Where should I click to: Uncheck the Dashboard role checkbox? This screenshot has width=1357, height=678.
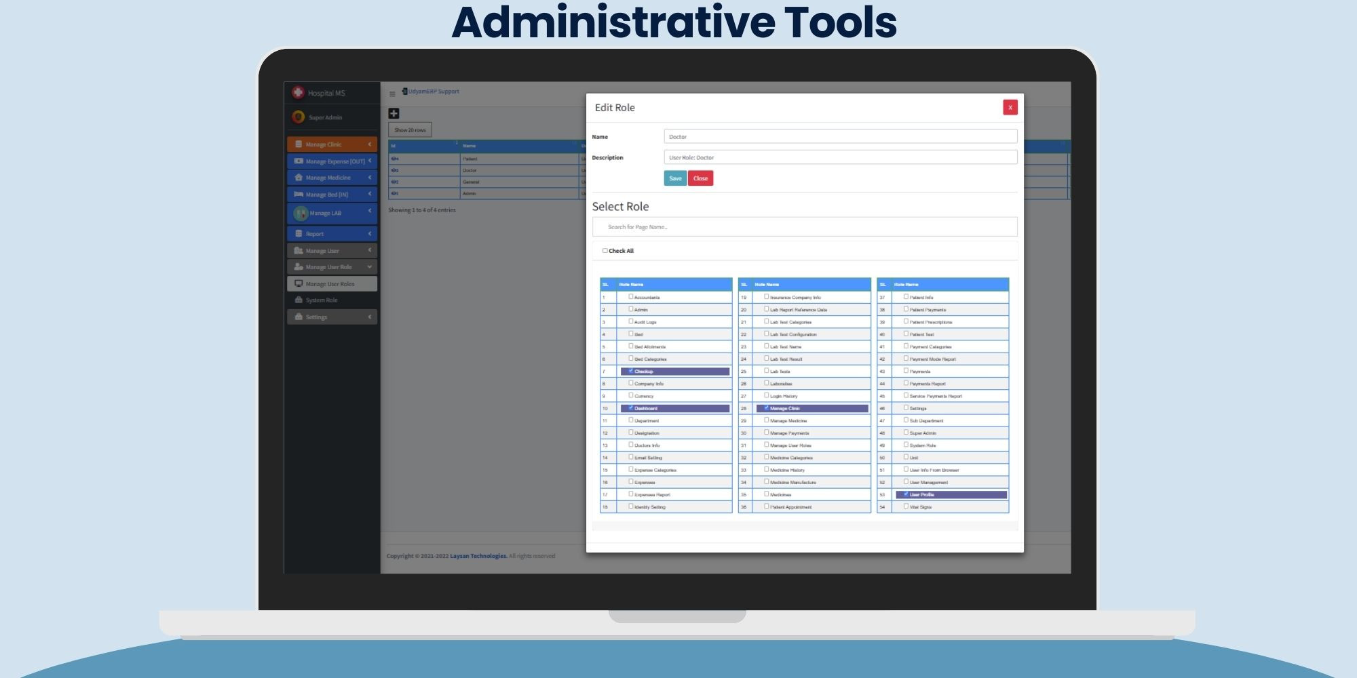(631, 408)
